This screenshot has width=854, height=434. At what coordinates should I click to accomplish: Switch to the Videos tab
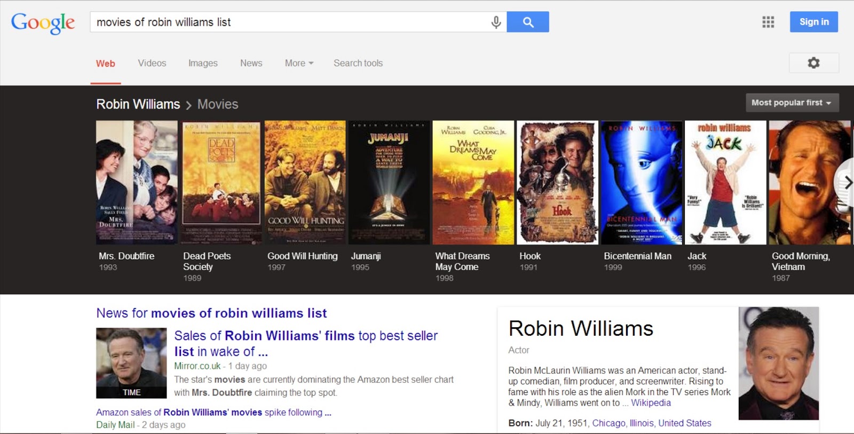pyautogui.click(x=152, y=63)
